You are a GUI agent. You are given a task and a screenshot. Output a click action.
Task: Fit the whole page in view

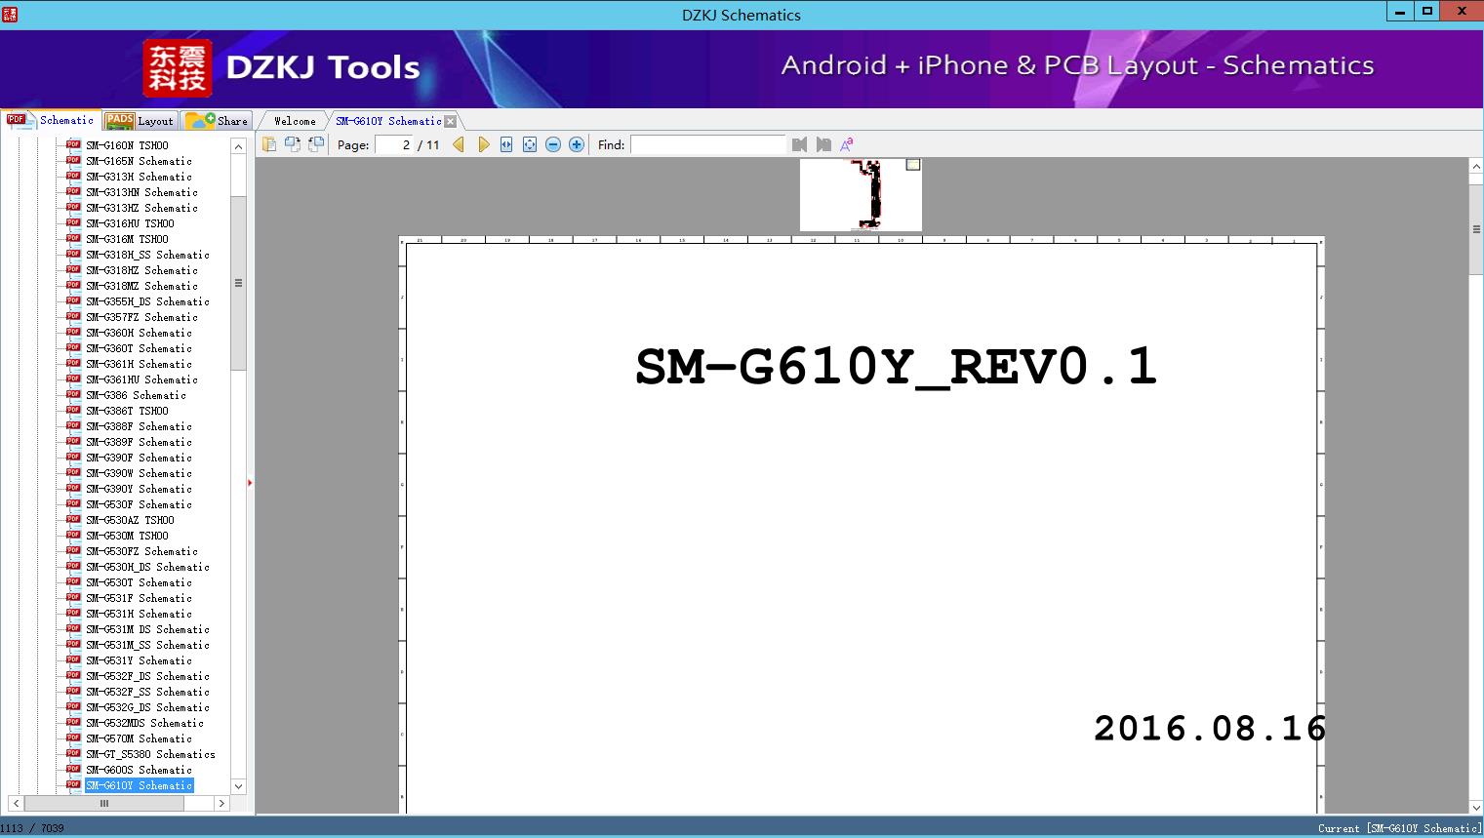click(x=530, y=144)
